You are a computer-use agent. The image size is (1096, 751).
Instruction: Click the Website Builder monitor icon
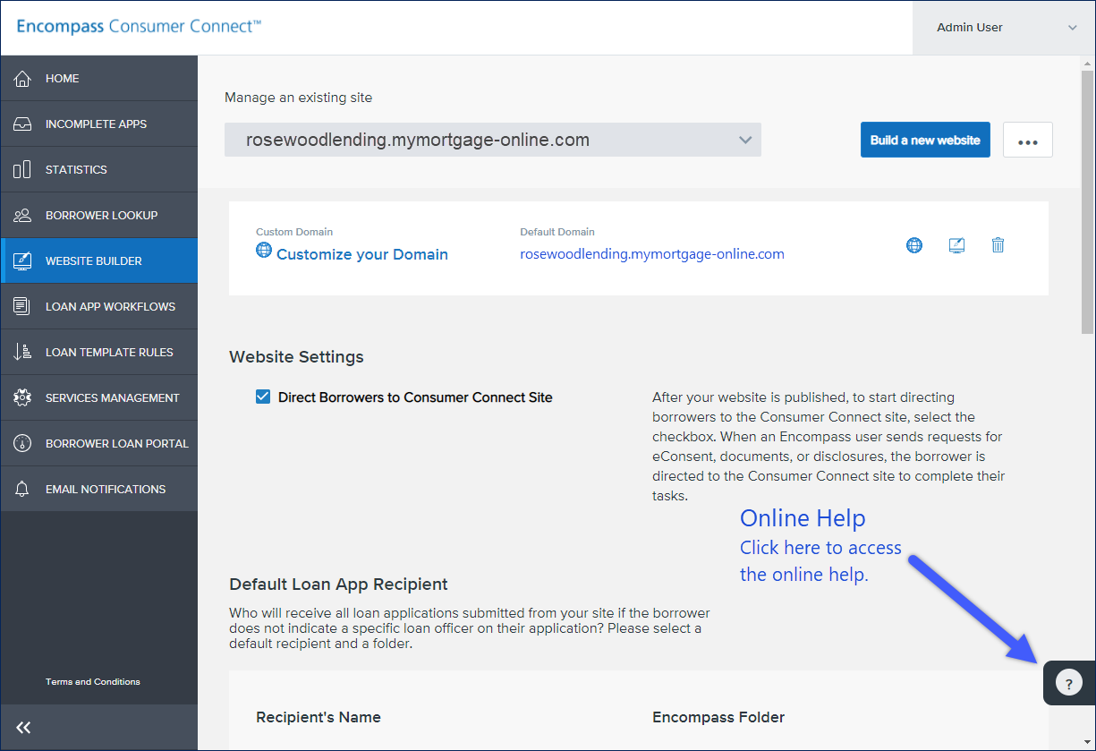(x=22, y=261)
